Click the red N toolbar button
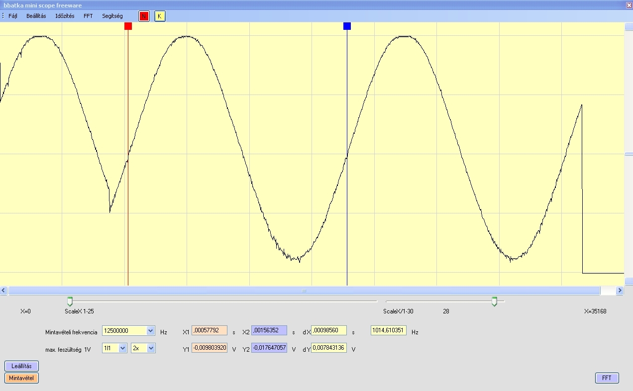 click(144, 16)
